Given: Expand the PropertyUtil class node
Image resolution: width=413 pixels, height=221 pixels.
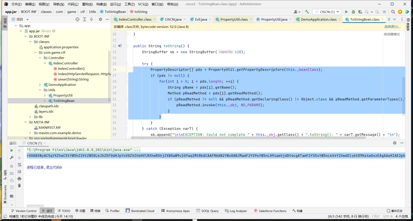Looking at the screenshot, I should (45, 95).
